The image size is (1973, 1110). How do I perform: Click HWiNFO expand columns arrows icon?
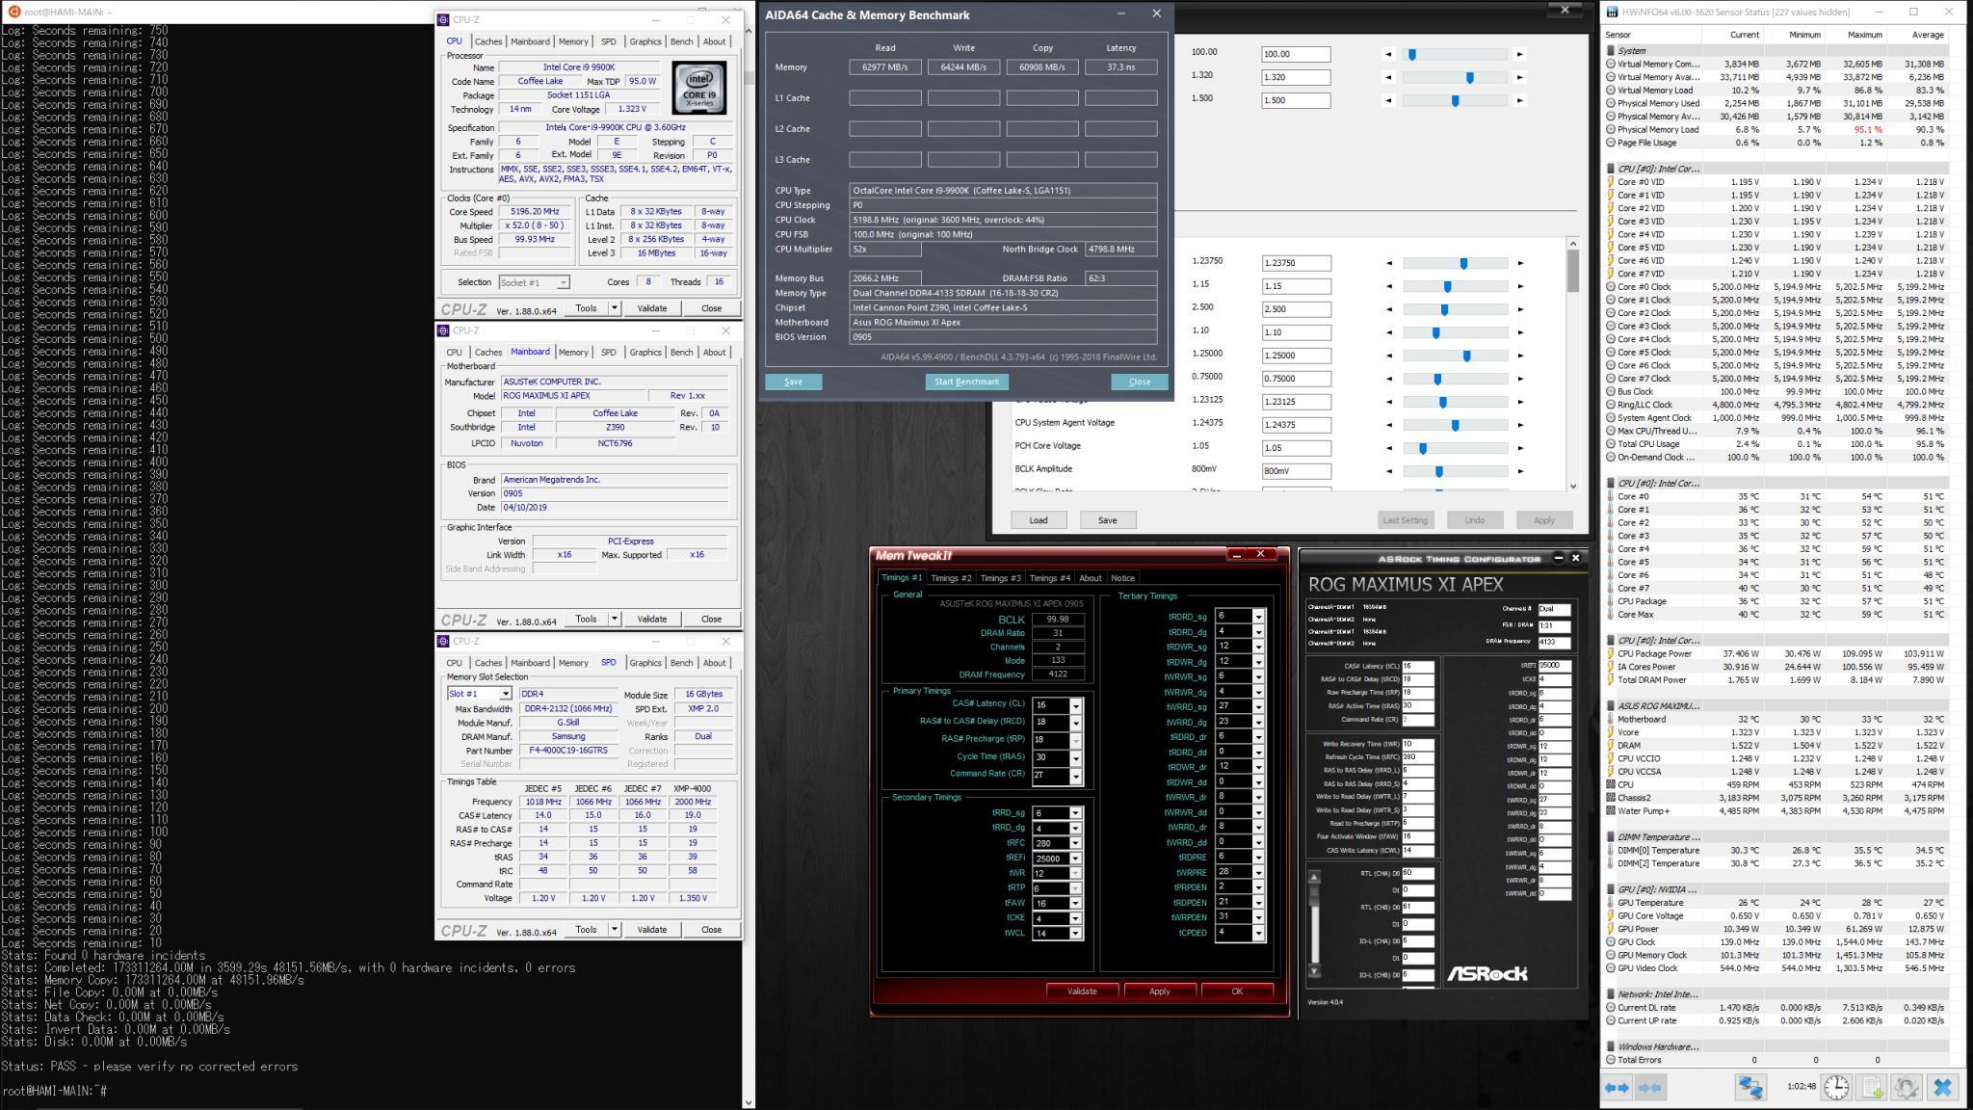point(1617,1088)
